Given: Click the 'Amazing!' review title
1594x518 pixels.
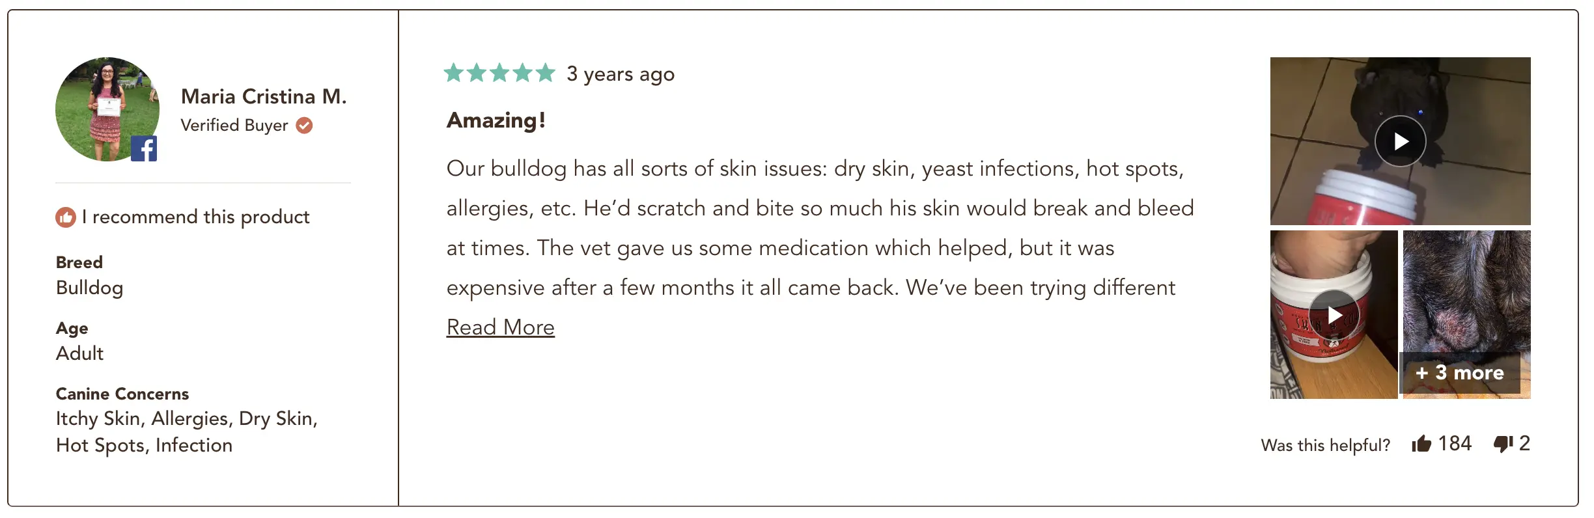Looking at the screenshot, I should coord(496,120).
